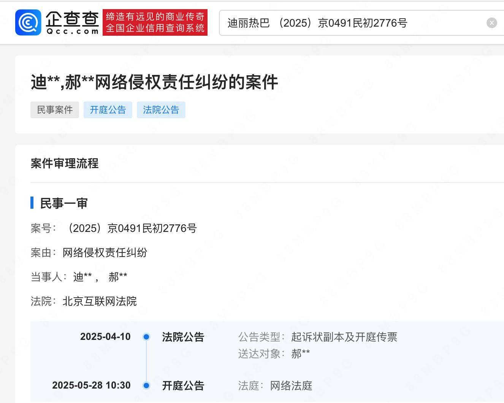Open party 郝** in 当事人 row
The image size is (504, 403).
tap(118, 277)
